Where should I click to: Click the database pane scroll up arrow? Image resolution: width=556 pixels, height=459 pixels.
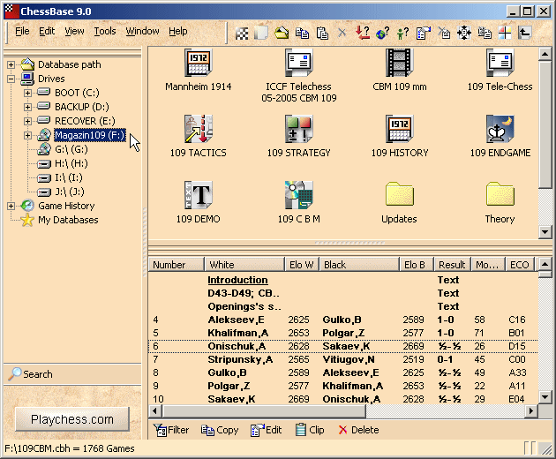tap(545, 54)
